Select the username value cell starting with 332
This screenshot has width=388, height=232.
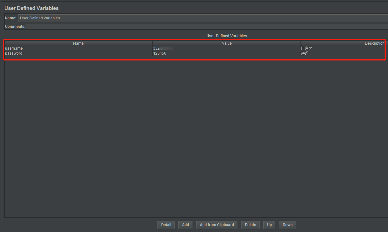(226, 48)
